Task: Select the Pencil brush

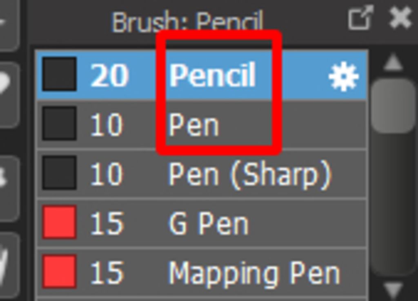Action: (x=212, y=75)
